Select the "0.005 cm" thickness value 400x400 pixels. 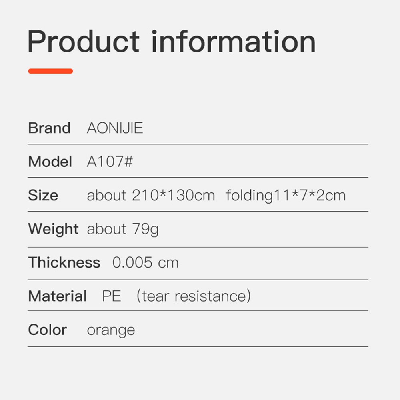click(145, 263)
